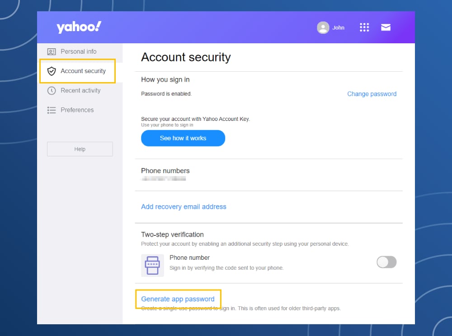452x336 pixels.
Task: Select Add recovery email address
Action: (184, 207)
